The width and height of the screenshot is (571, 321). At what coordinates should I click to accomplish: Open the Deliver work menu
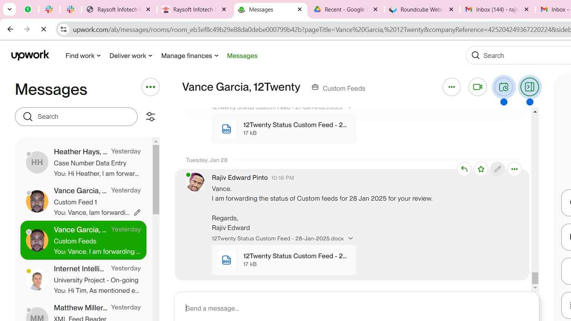point(131,56)
